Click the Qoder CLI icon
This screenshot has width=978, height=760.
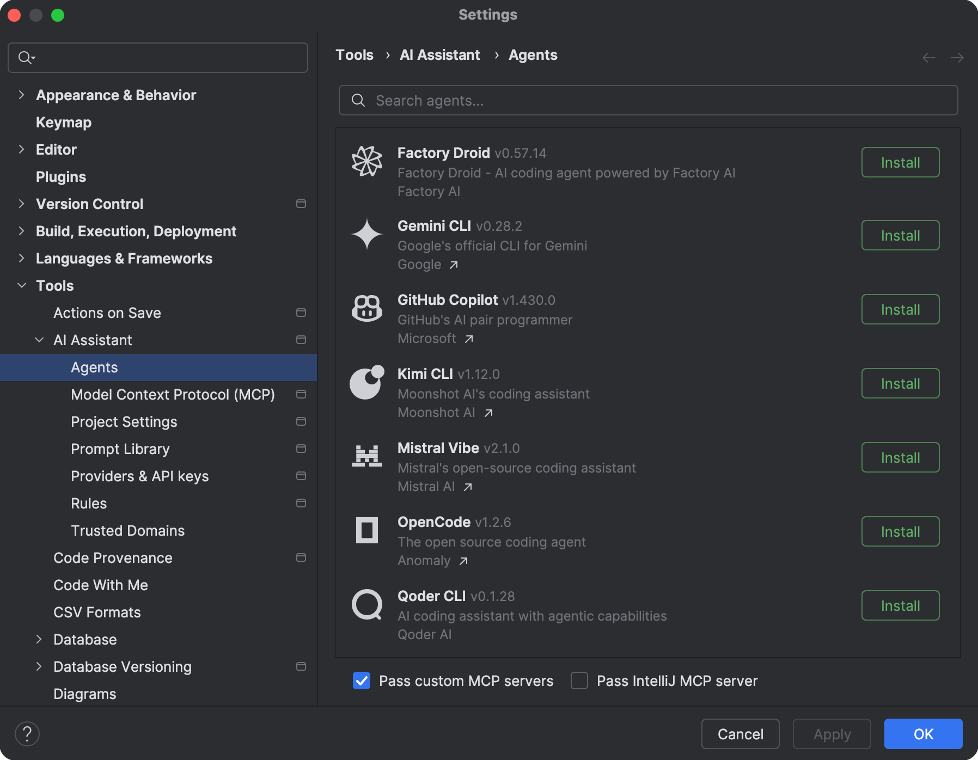click(x=367, y=605)
